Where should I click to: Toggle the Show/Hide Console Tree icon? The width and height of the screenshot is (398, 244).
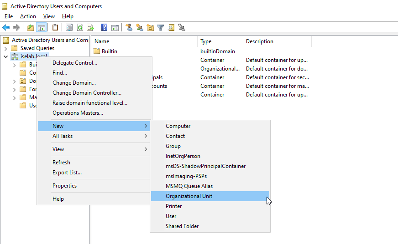click(41, 27)
